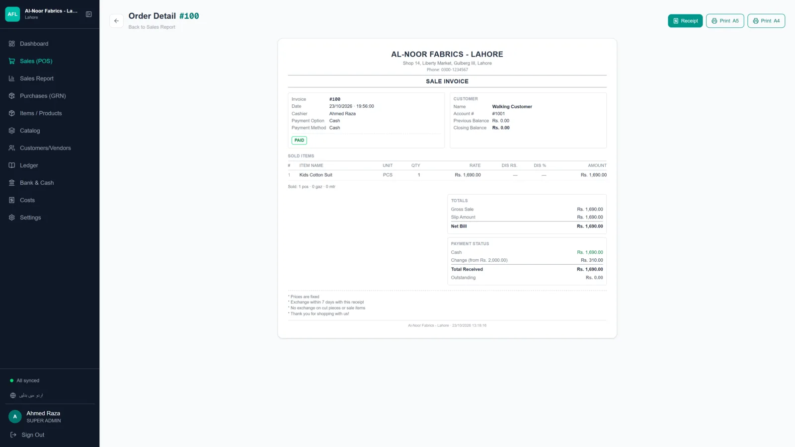Screen dimensions: 795x447
Task: Click the account number #1001
Action: point(498,114)
